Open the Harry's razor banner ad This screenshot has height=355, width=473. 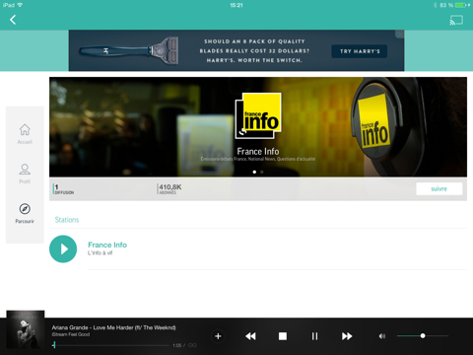236,50
